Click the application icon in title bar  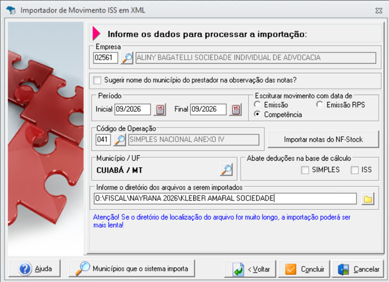[11, 10]
